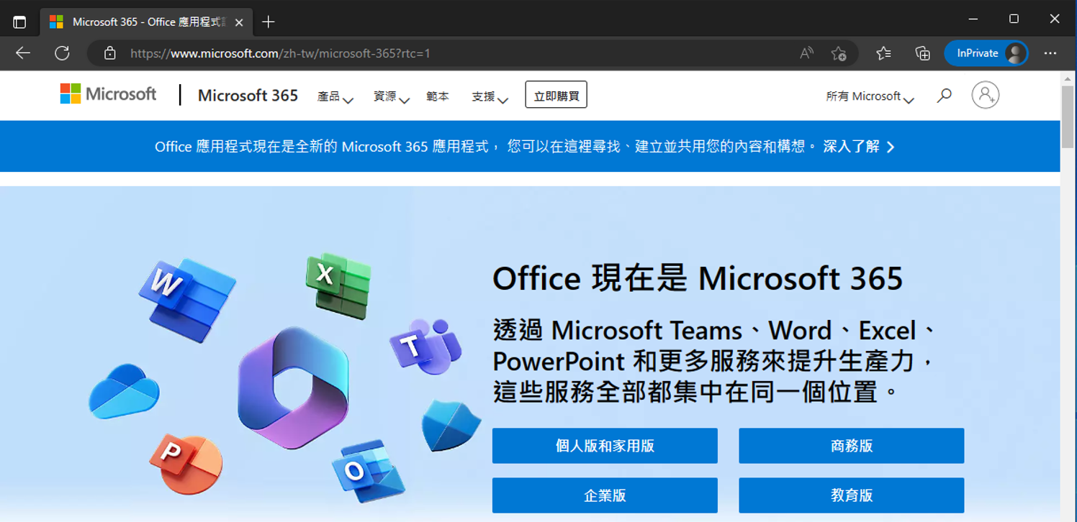Image resolution: width=1077 pixels, height=522 pixels.
Task: Expand the 支援 dropdown menu
Action: point(490,96)
